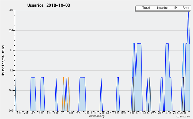Screen dimensions: 193x119
Task: Click the "14 h" x-axis label
Action: tap(116, 113)
